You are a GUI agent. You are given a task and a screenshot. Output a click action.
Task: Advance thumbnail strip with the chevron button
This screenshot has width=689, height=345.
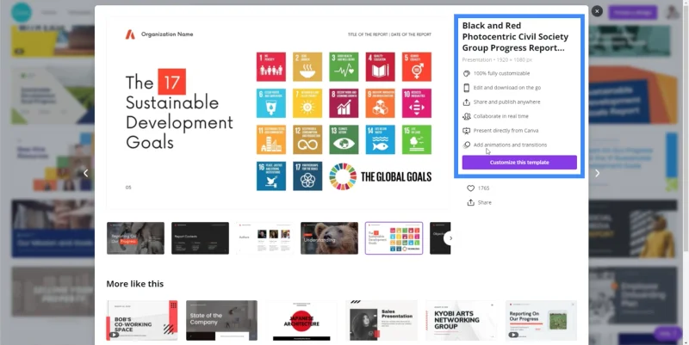tap(450, 238)
